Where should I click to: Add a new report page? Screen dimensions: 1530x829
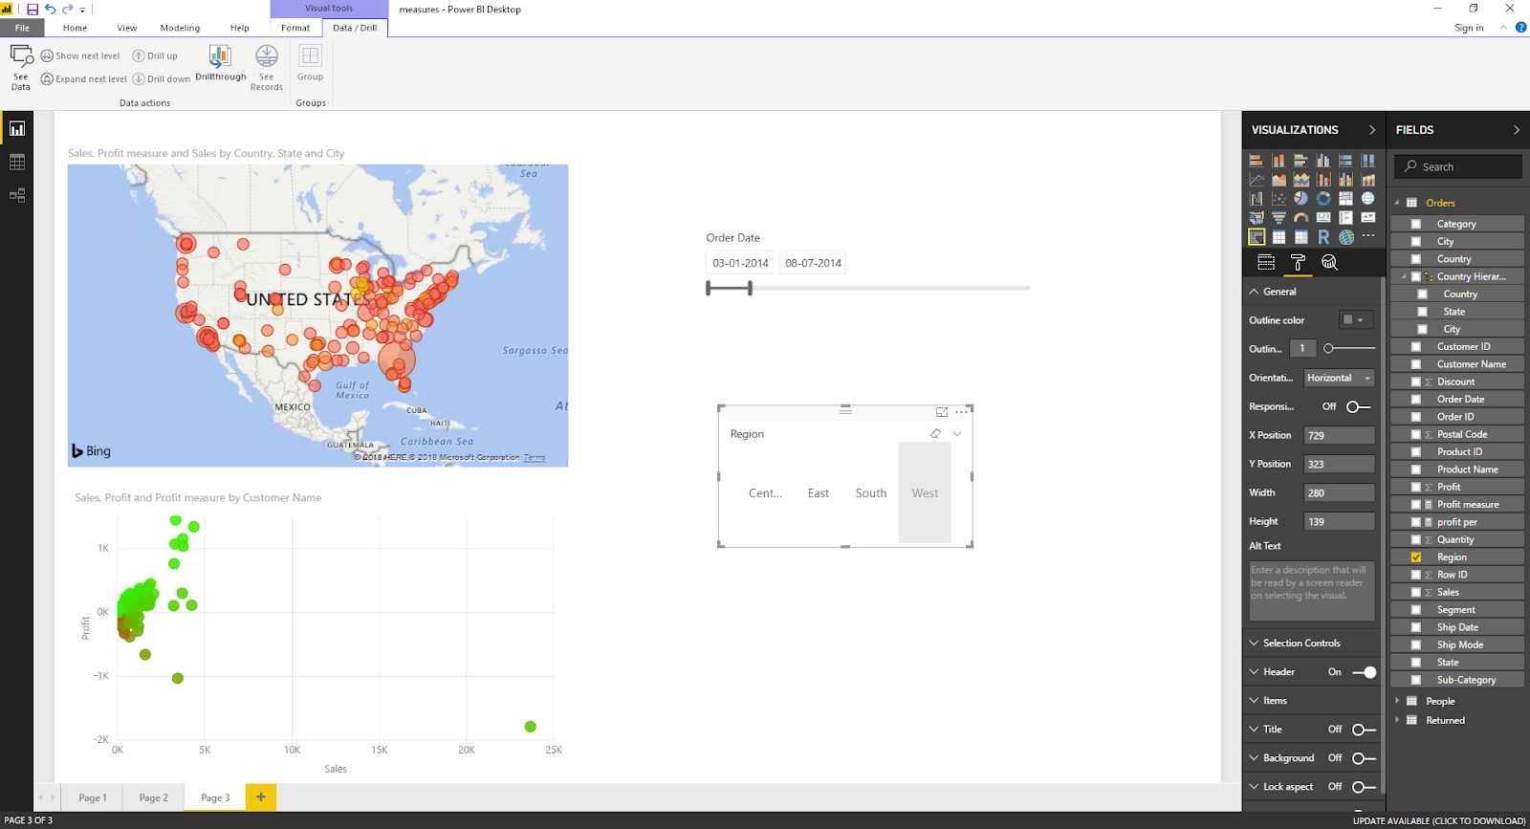tap(261, 796)
